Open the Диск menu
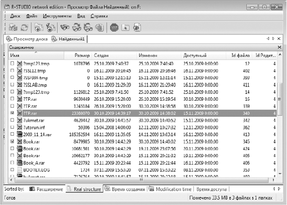The image size is (287, 205). pos(15,16)
